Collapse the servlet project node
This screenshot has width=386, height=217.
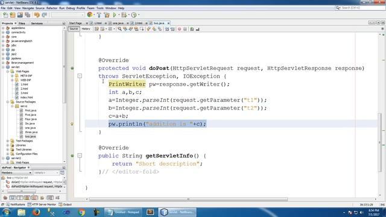3,67
